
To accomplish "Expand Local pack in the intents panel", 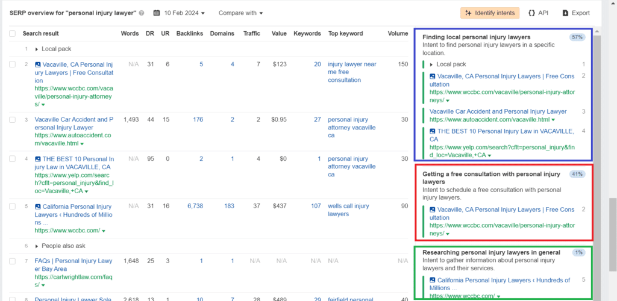I will click(x=431, y=64).
